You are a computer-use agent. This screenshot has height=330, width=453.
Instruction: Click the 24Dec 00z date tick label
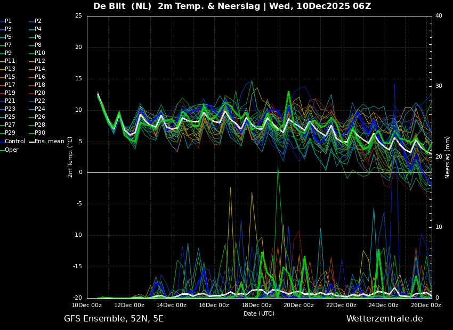[383, 305]
